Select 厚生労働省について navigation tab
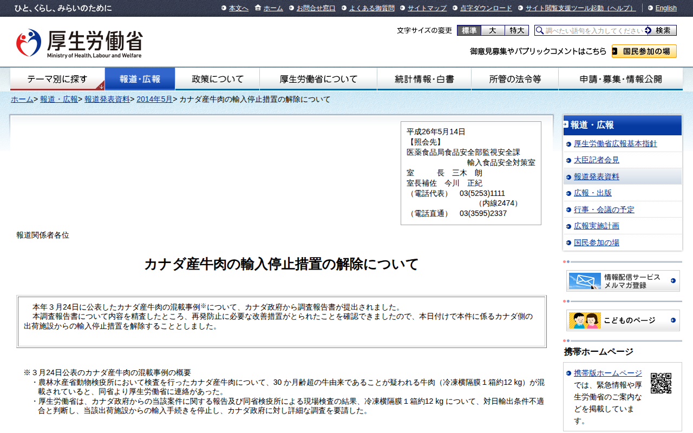 pyautogui.click(x=318, y=79)
